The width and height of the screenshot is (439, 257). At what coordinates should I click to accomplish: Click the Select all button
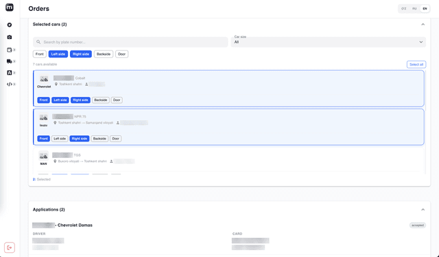click(x=416, y=64)
